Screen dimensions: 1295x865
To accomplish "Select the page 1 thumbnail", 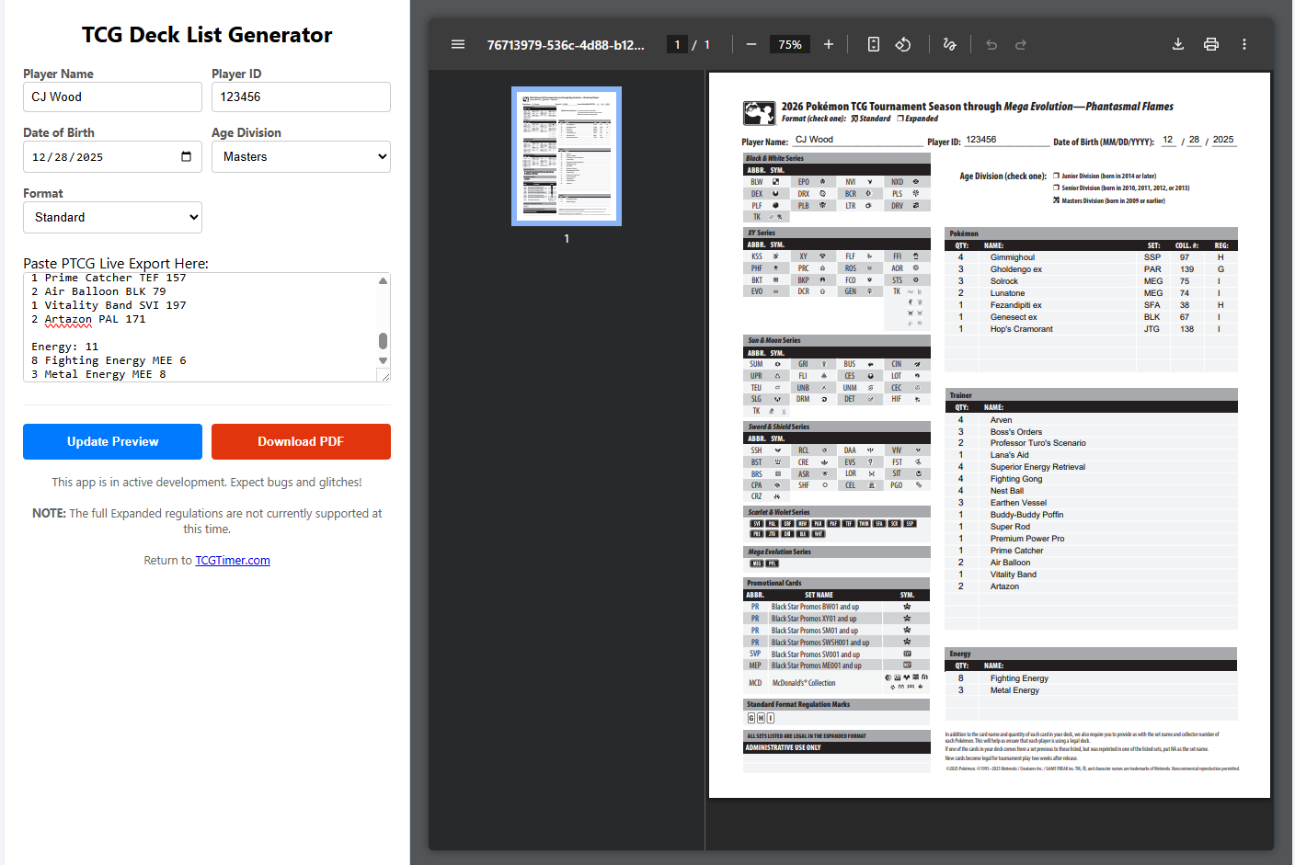I will click(567, 156).
